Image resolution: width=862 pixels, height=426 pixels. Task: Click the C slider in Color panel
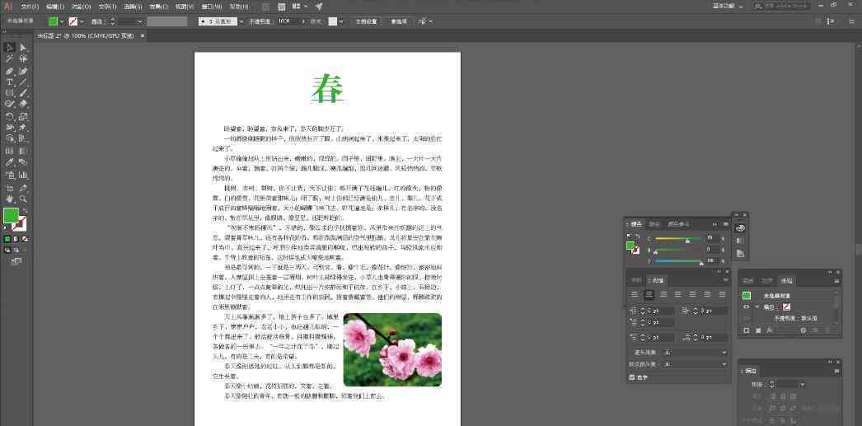679,239
